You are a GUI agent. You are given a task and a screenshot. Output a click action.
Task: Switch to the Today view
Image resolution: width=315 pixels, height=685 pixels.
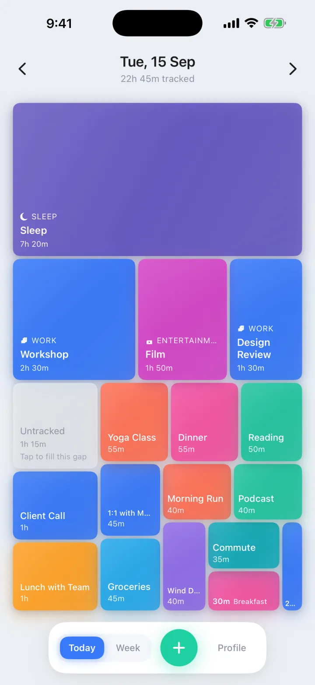point(82,648)
